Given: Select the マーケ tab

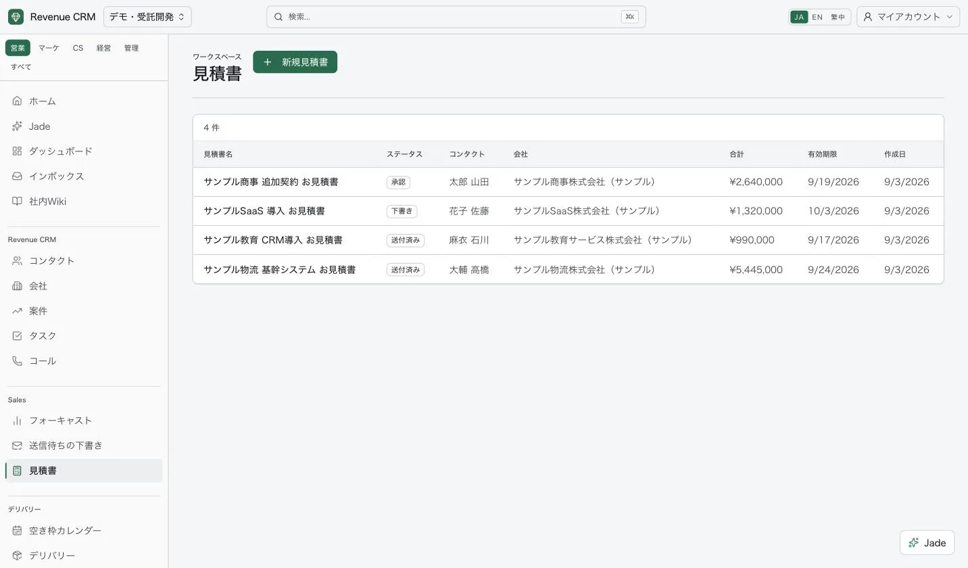Looking at the screenshot, I should pos(49,48).
